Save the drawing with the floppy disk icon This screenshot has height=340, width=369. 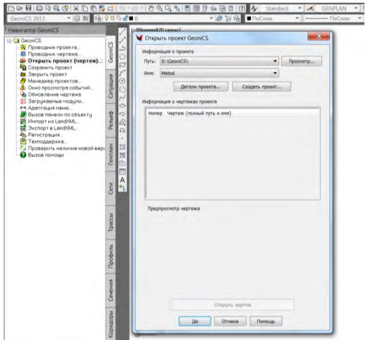(29, 9)
